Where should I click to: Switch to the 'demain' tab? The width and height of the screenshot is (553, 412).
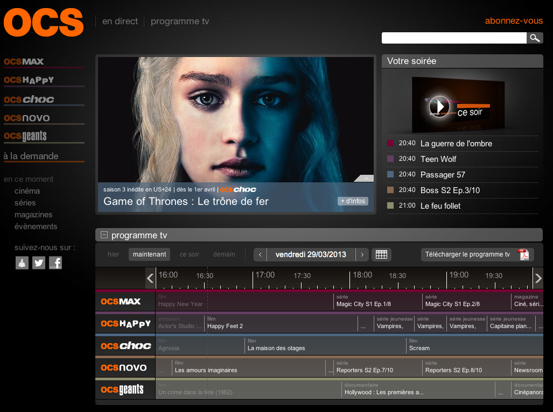(x=224, y=254)
